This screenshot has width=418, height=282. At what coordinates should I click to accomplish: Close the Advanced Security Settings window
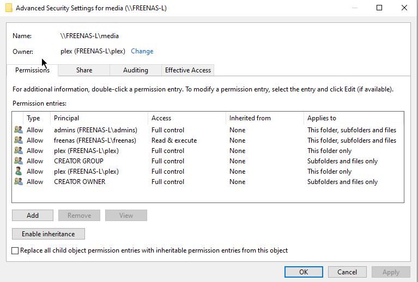point(404,8)
